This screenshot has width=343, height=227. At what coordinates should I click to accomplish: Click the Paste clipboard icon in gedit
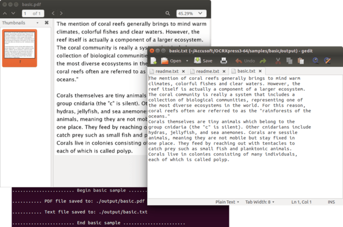click(x=301, y=61)
